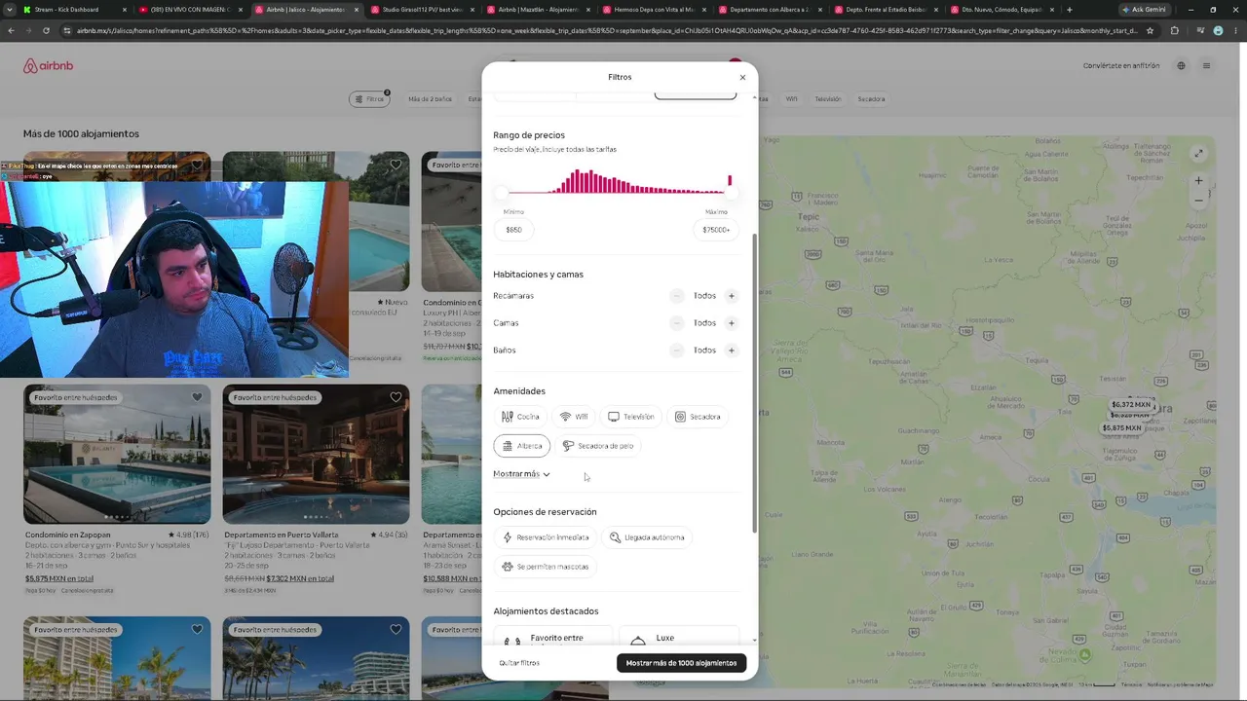
Task: Open the Airbnb hamburger menu
Action: coord(1206,66)
